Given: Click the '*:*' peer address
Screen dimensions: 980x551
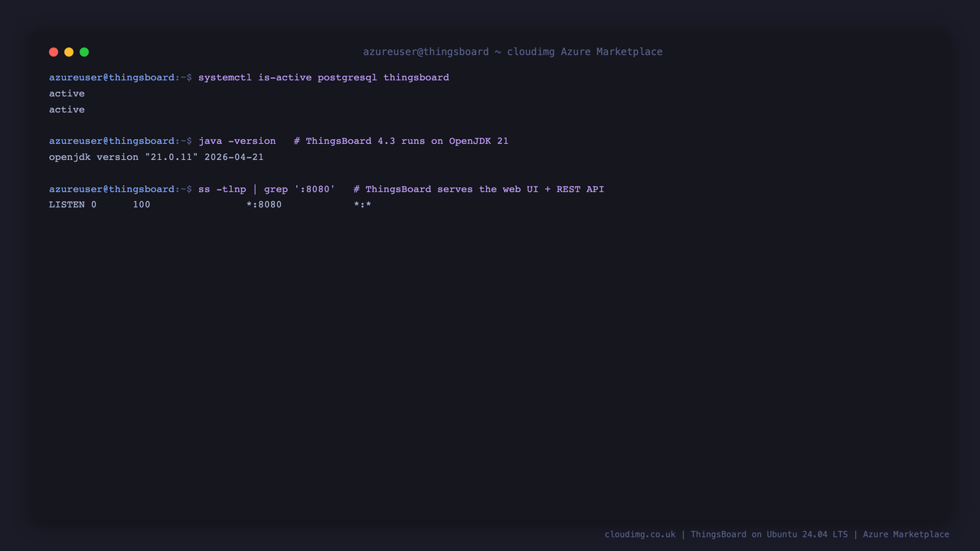Looking at the screenshot, I should [363, 205].
